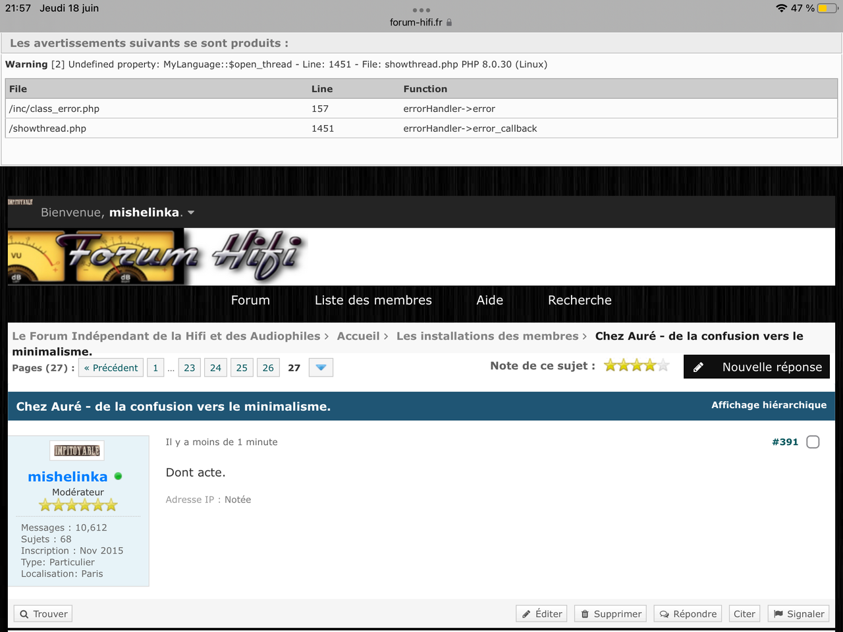This screenshot has height=632, width=843.
Task: Open Le Forum Indépendant de la Hifi breadcrumb
Action: 166,336
